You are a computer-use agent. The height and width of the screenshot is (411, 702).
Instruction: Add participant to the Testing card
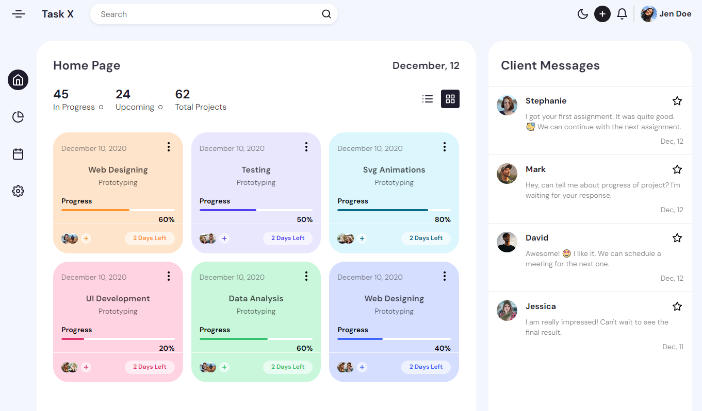[x=224, y=238]
